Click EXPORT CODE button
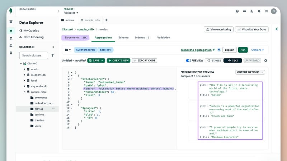The image size is (287, 161). pos(145,60)
